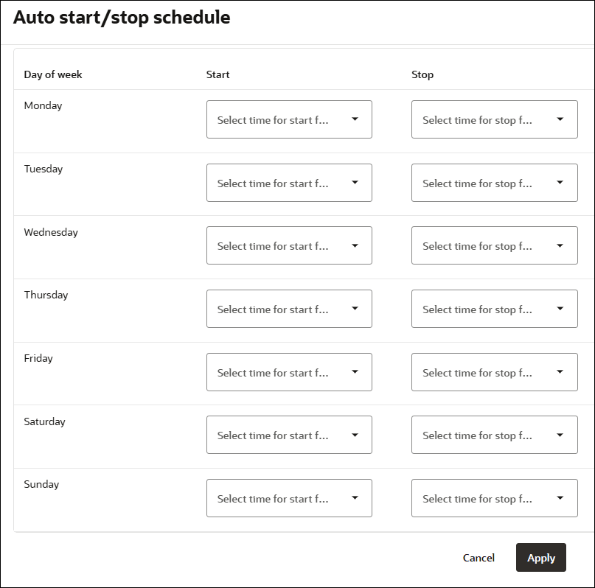Image resolution: width=595 pixels, height=588 pixels.
Task: Click the chevron on Monday's start field
Action: click(x=355, y=119)
